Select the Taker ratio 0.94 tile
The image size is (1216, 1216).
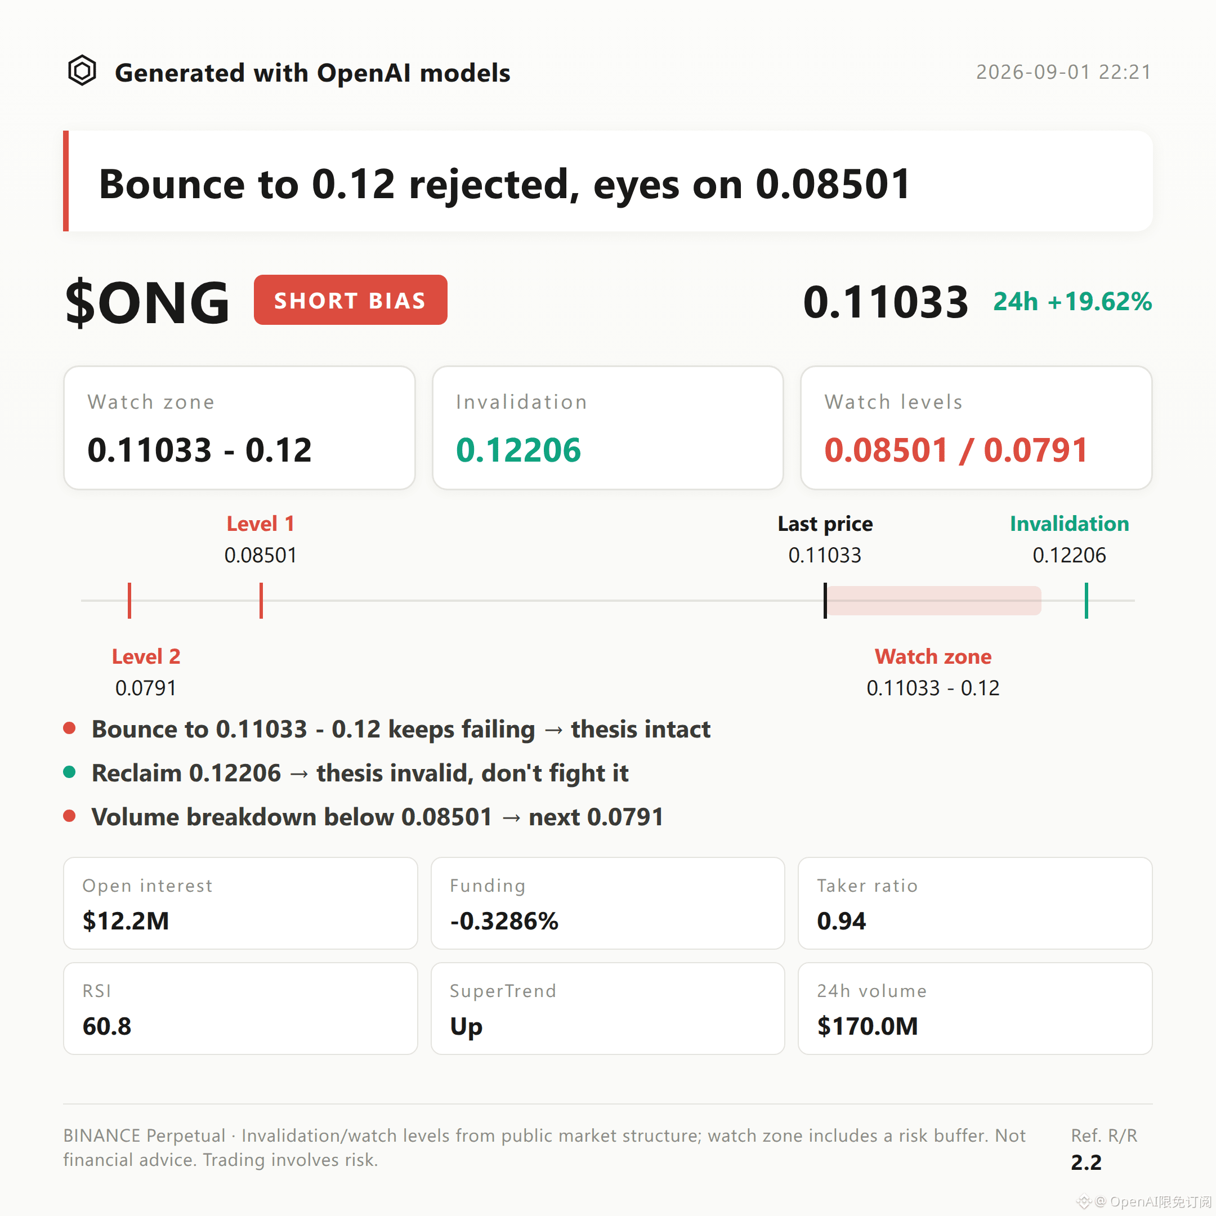975,903
